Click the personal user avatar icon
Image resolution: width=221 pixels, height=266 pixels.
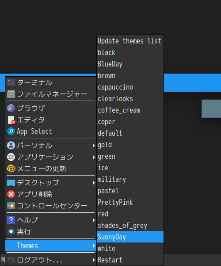(x=11, y=145)
